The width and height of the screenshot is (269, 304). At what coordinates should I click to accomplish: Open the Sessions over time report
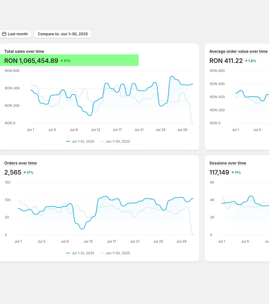[228, 163]
